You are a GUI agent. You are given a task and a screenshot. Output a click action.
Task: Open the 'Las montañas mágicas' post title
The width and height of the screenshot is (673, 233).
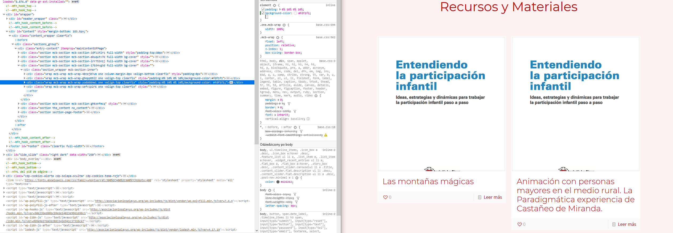click(x=428, y=181)
